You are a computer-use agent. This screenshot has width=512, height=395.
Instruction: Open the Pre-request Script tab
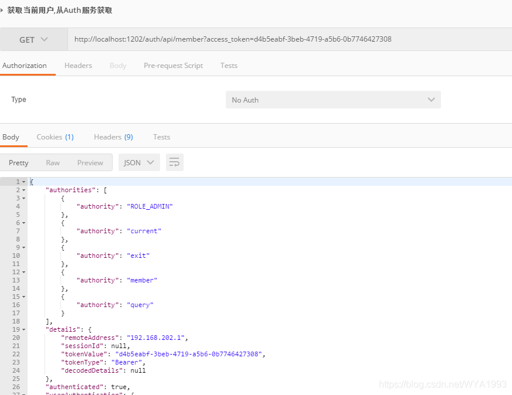pos(174,66)
